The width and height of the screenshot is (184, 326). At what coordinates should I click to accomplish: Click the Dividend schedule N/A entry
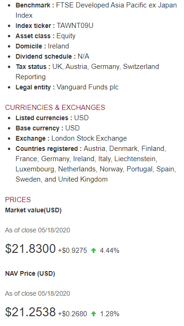point(53,56)
